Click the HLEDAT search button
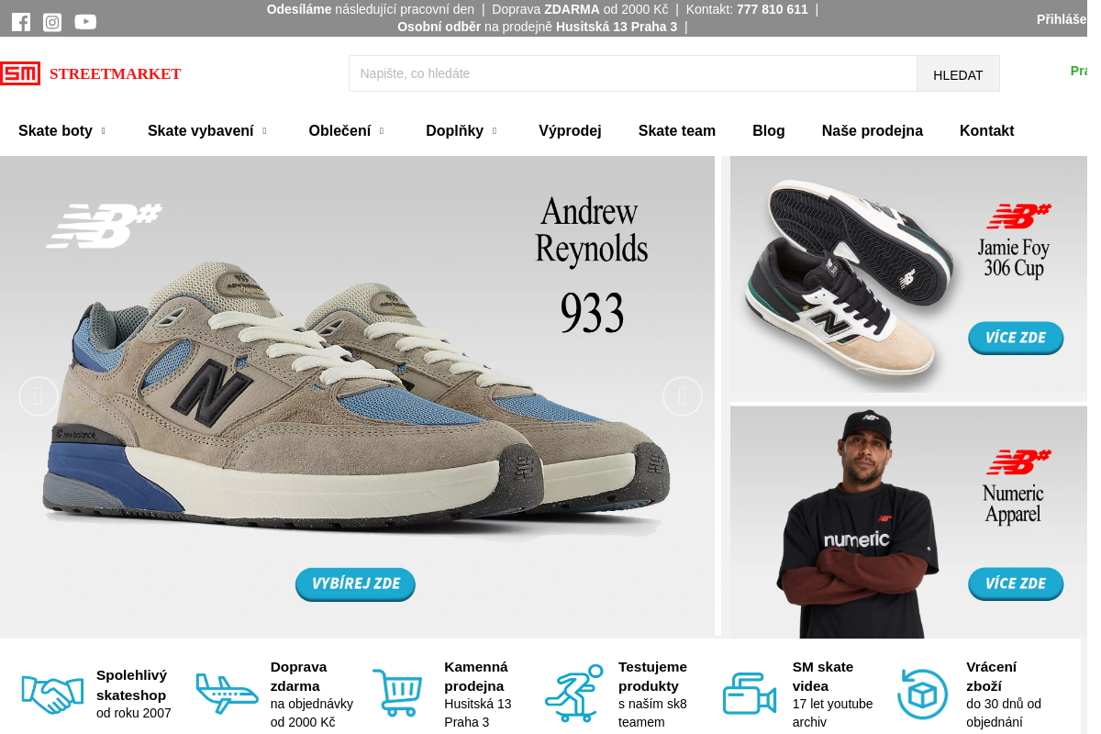 (x=958, y=73)
